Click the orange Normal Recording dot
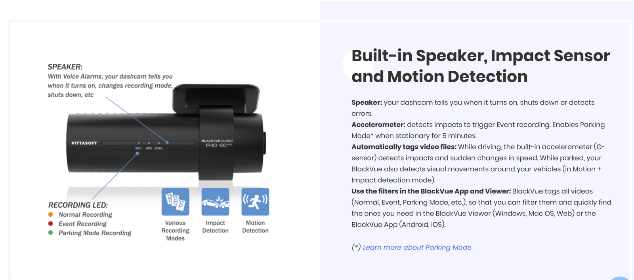Image resolution: width=634 pixels, height=280 pixels. click(51, 214)
